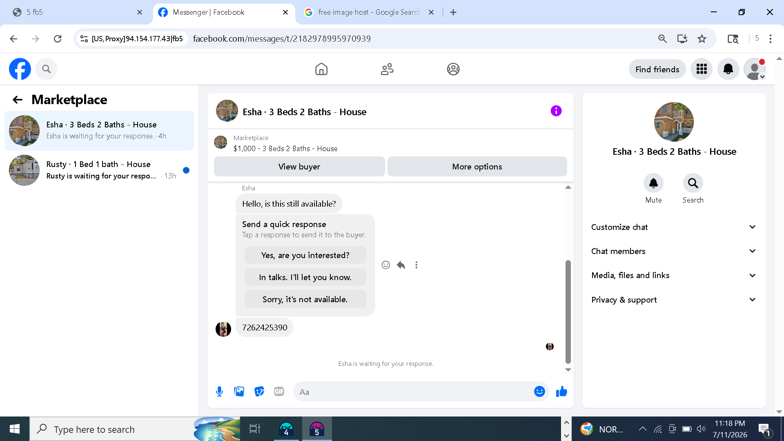Open the Esha 3 Beds 2 Baths conversation
Image resolution: width=784 pixels, height=441 pixels.
(x=99, y=131)
